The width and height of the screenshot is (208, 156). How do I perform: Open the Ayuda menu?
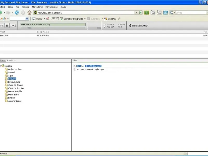click(63, 7)
